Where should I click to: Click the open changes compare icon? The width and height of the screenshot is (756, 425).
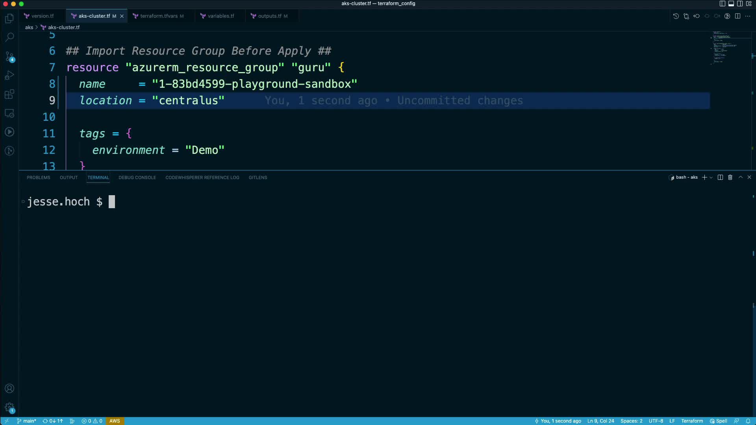pos(686,16)
